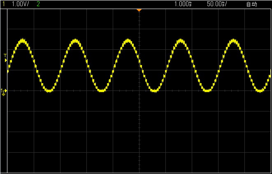
Task: Click the channel 1 ground reference marker
Action: [3, 91]
